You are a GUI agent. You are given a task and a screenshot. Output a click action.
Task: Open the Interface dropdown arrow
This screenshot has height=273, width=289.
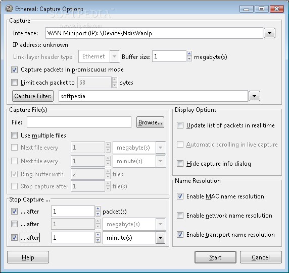click(269, 33)
